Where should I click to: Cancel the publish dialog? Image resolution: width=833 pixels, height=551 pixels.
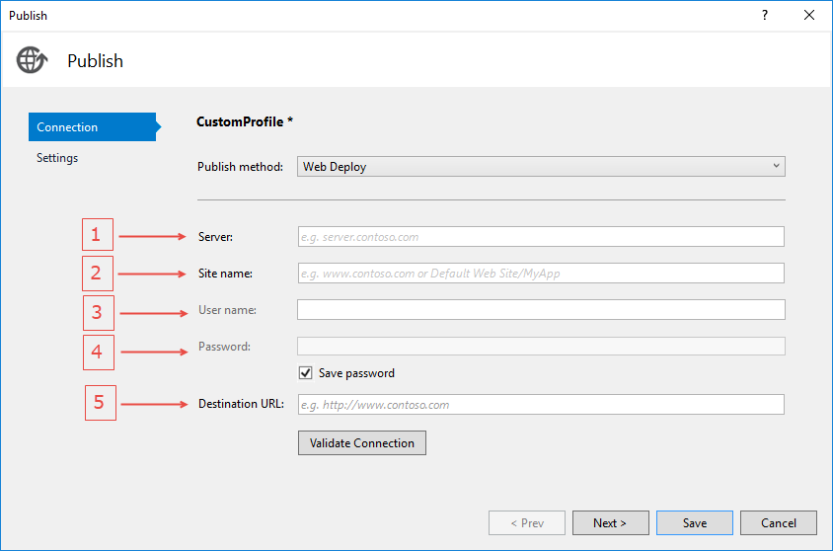tap(779, 523)
